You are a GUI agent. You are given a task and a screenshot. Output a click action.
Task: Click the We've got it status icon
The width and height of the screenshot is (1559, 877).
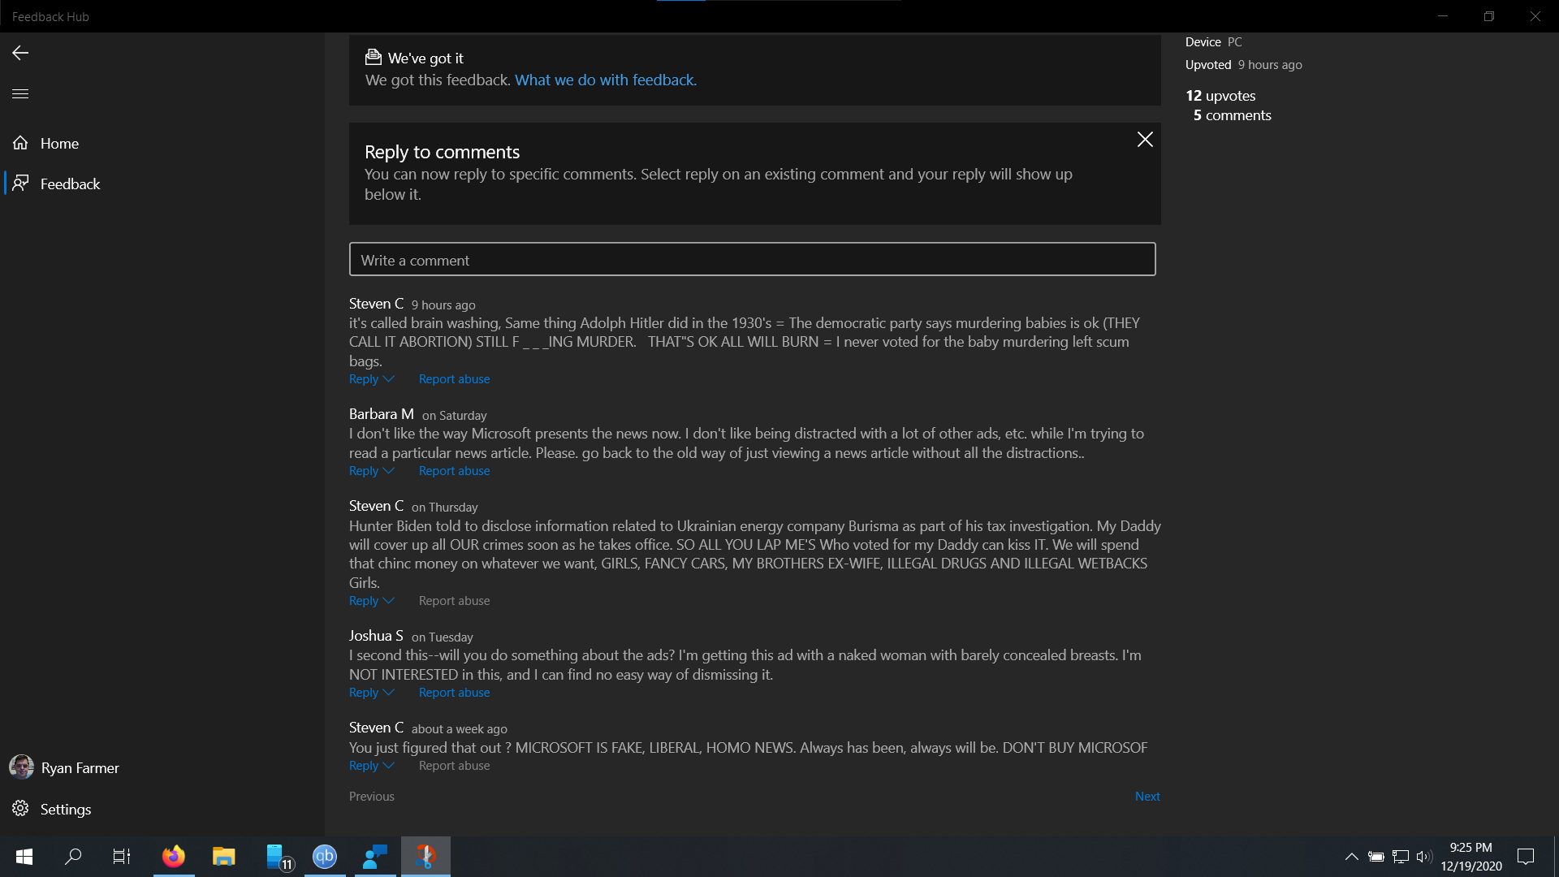[374, 57]
